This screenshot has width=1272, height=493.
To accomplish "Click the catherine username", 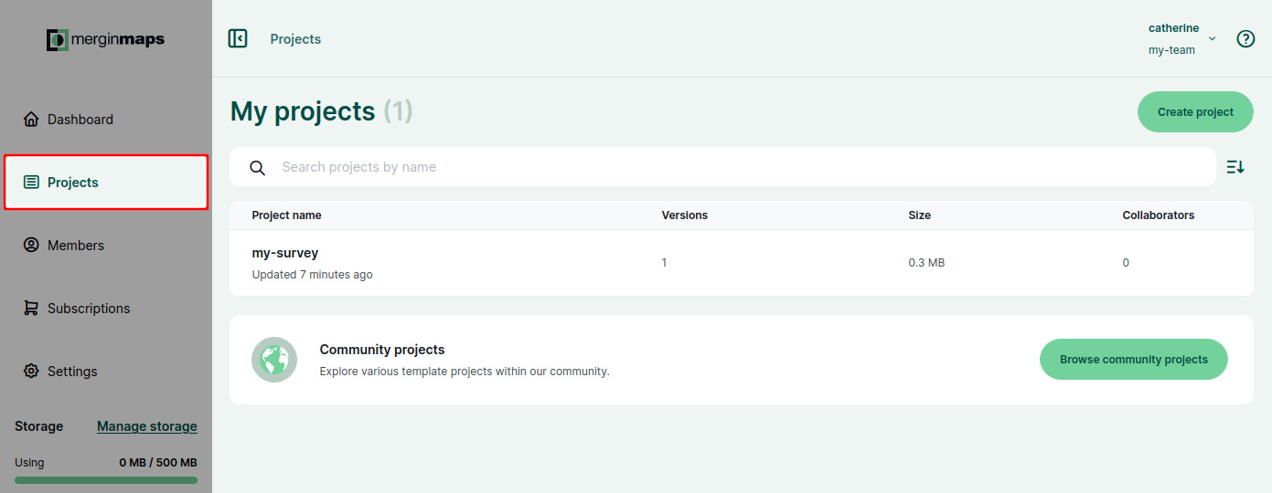I will (1174, 28).
